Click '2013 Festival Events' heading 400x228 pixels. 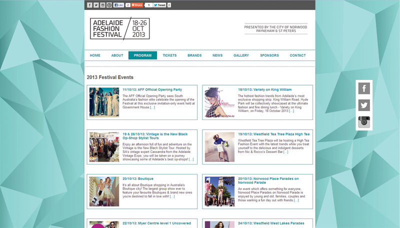110,77
